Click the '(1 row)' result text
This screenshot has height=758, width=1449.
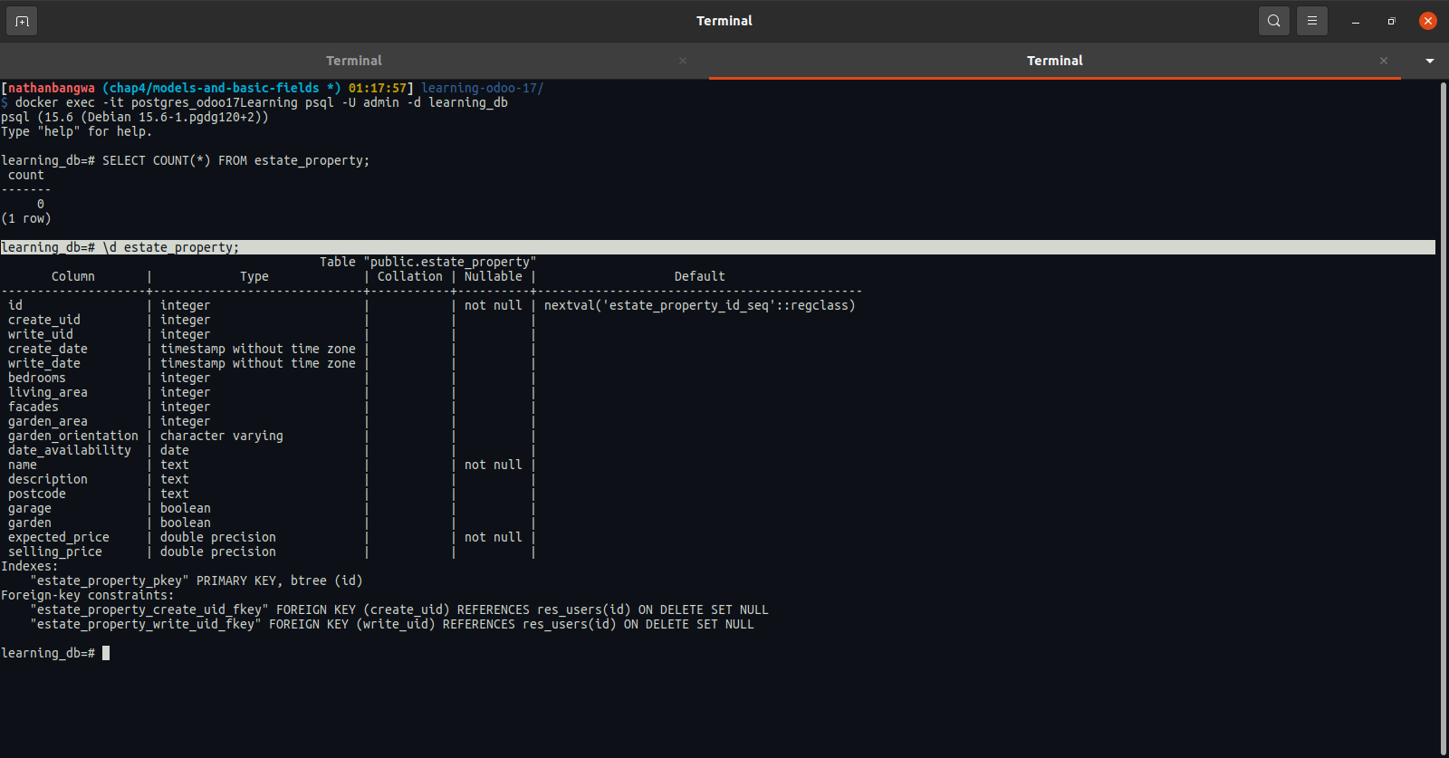click(x=26, y=218)
